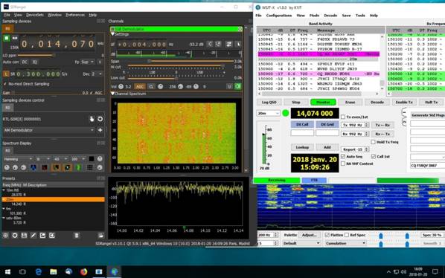This screenshot has height=278, width=445.
Task: Click the edit preset pencil icon
Action: pos(33,236)
